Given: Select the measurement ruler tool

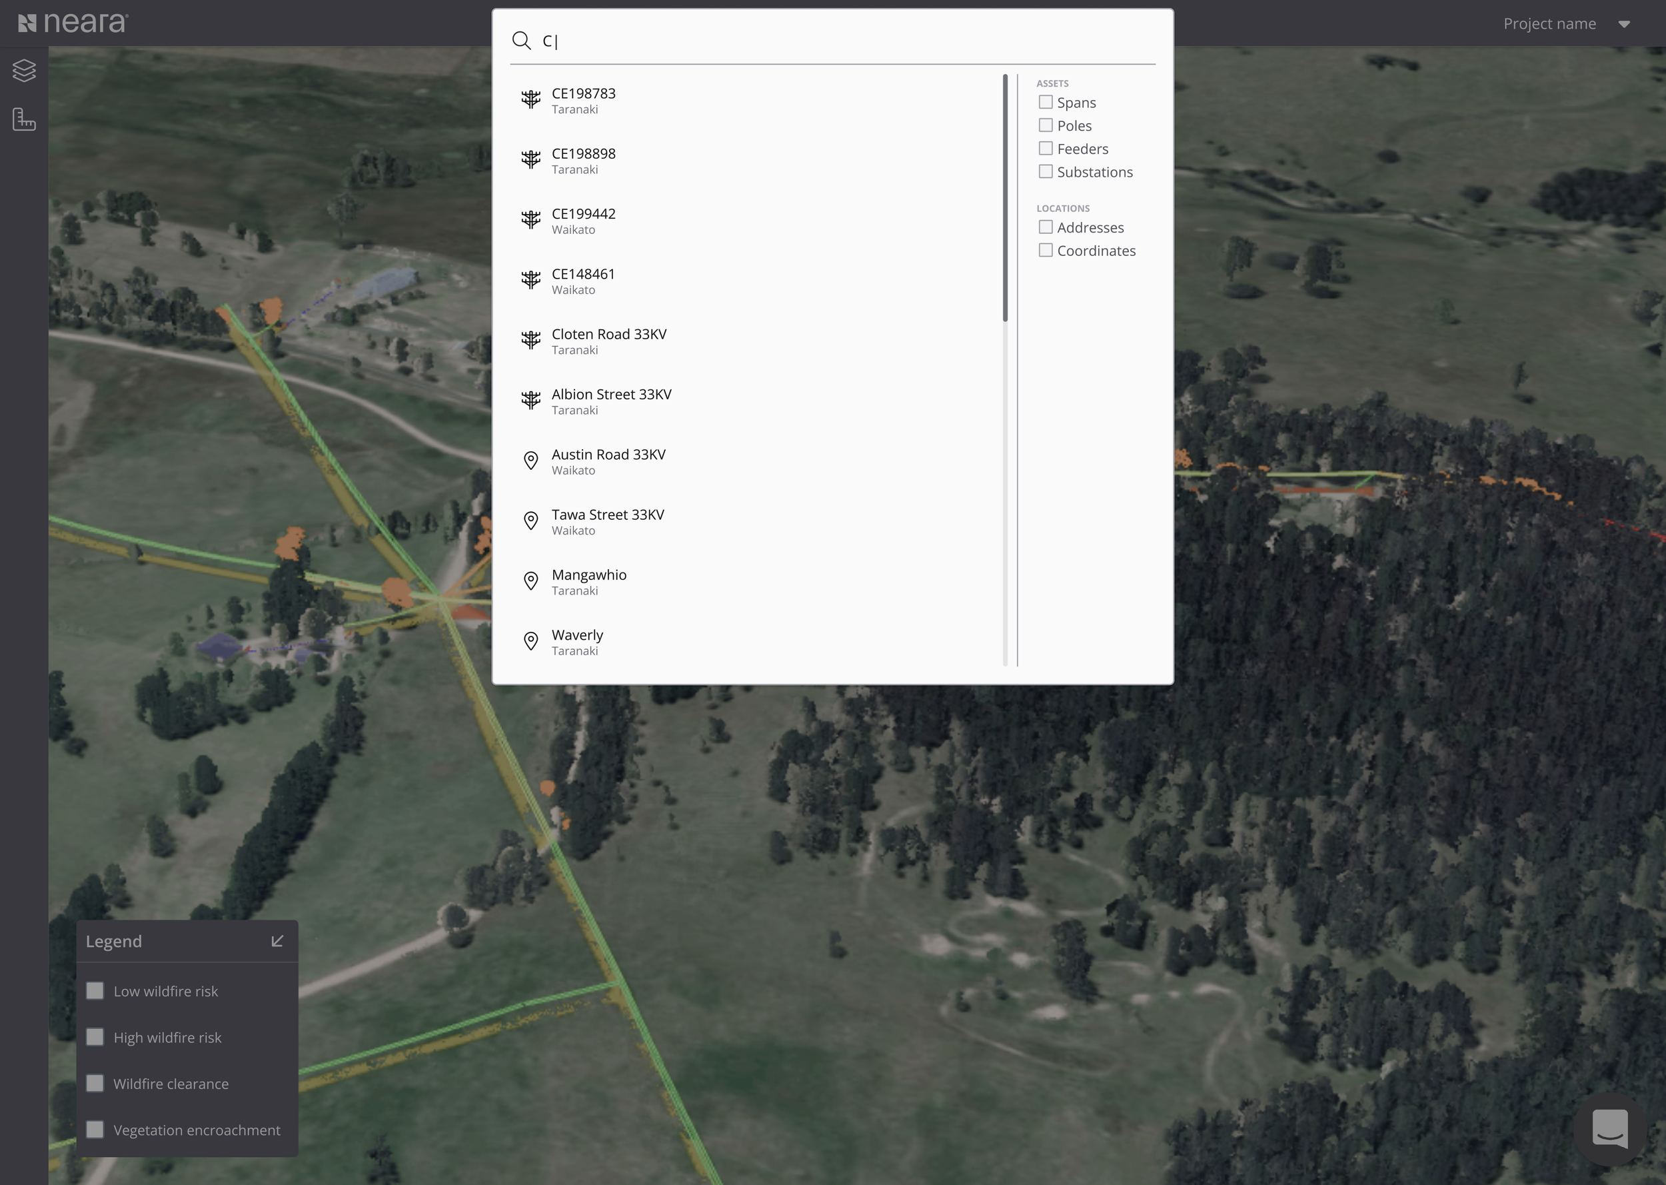Looking at the screenshot, I should pos(24,119).
